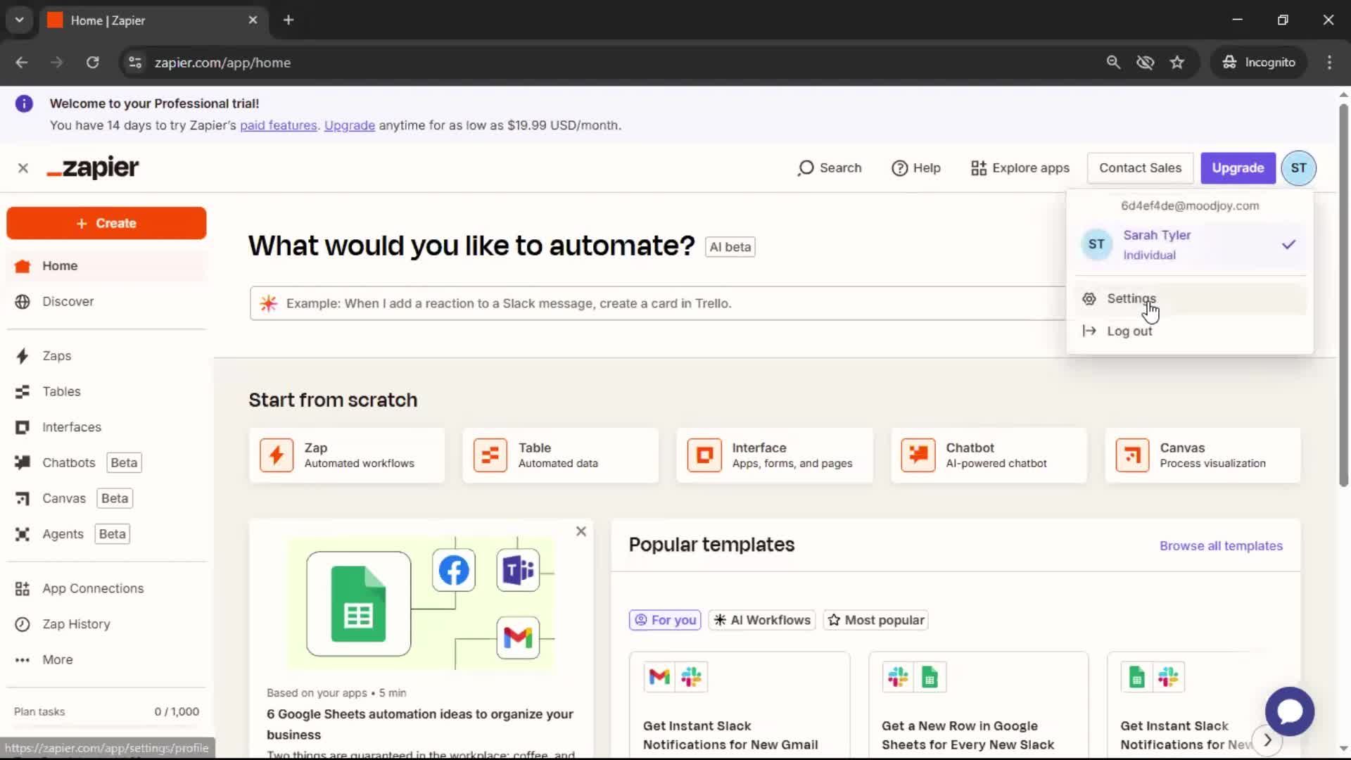1351x760 pixels.
Task: Close the Home | Zapier tab
Action: [x=253, y=20]
